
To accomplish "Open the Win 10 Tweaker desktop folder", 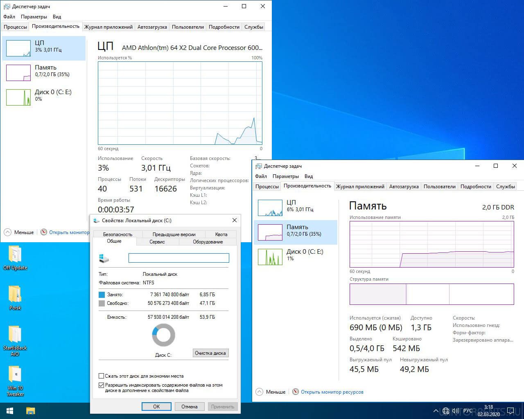I will [x=15, y=381].
